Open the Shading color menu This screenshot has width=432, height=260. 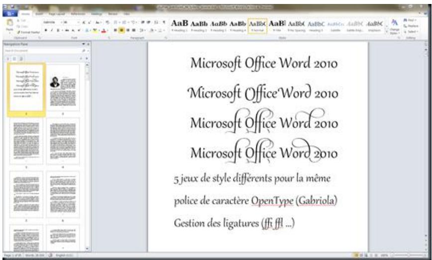coord(152,30)
